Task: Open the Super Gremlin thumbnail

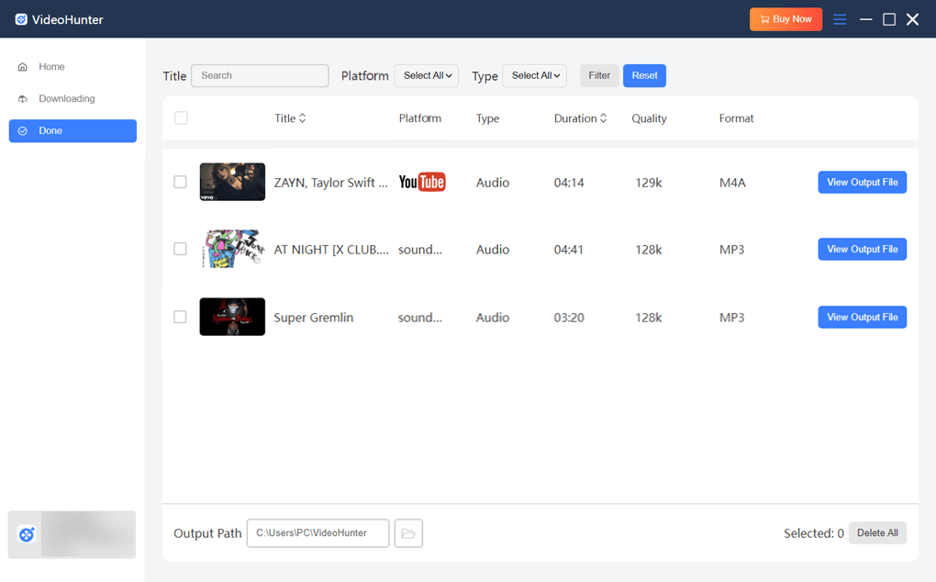Action: [232, 317]
